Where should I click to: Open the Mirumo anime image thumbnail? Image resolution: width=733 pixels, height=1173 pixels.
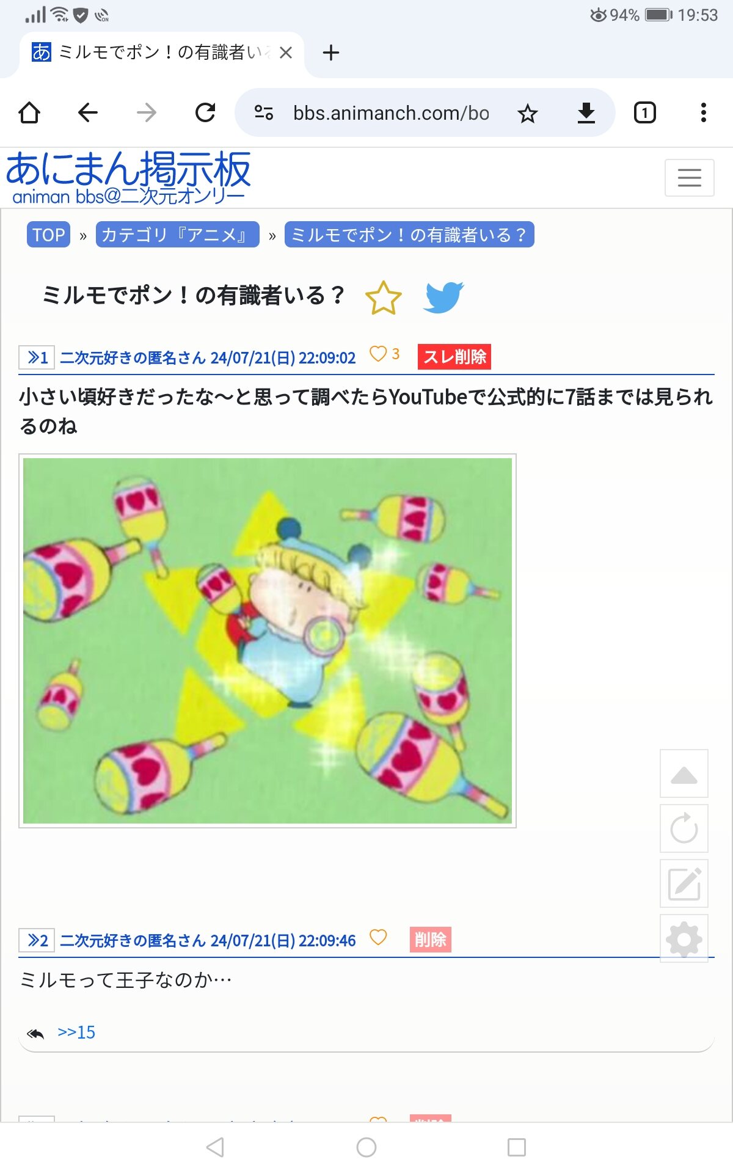[268, 641]
